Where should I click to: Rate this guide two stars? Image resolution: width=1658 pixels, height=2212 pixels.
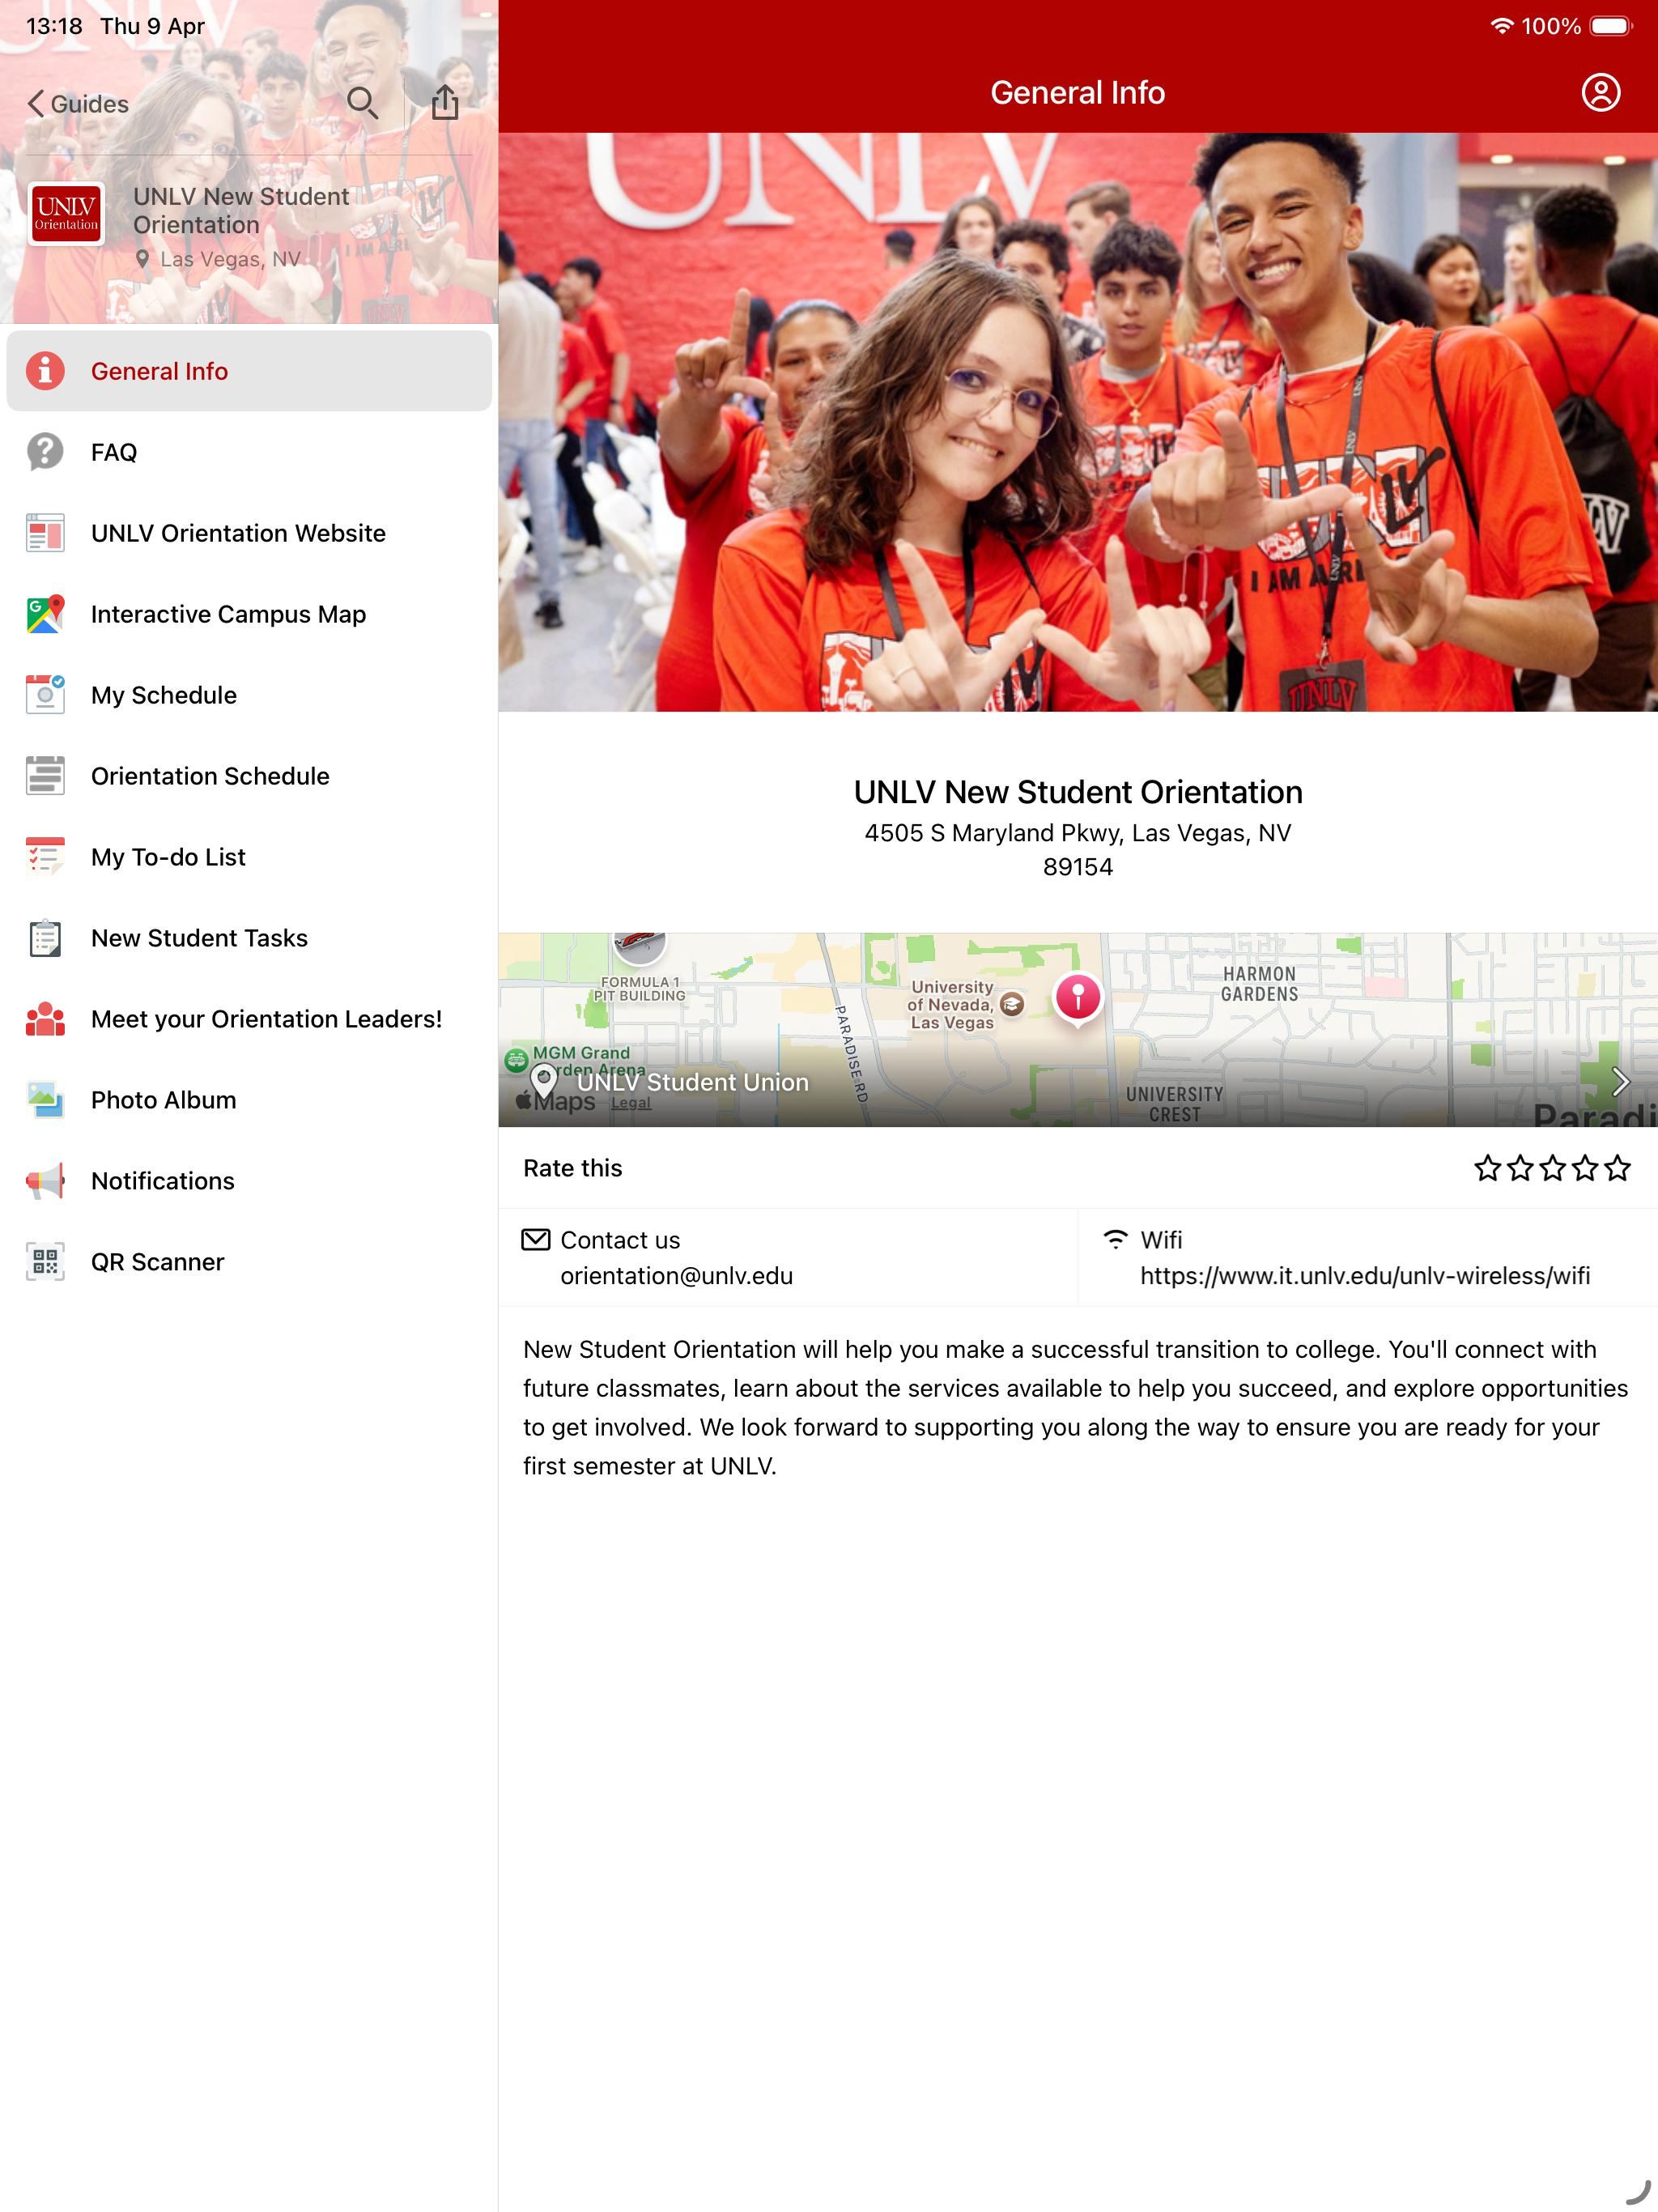pyautogui.click(x=1520, y=1168)
